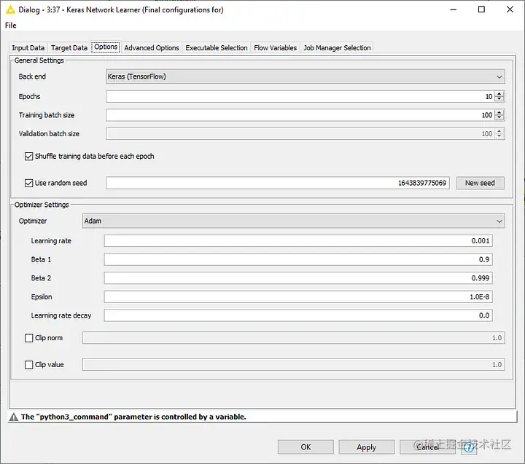Generate a new seed

pos(480,183)
